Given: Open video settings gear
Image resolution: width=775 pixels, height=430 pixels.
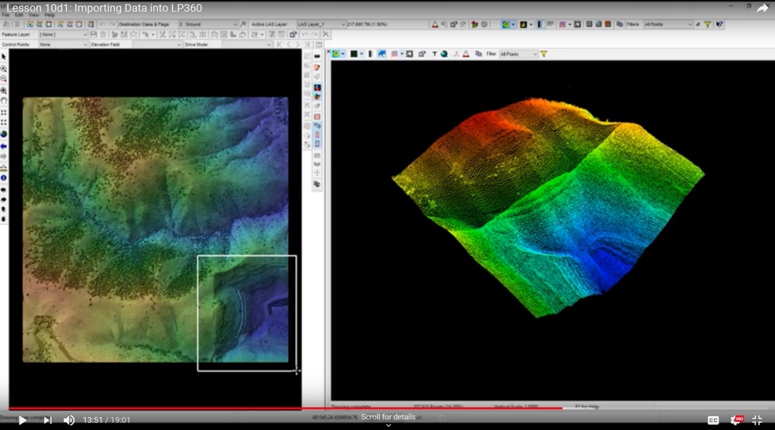Looking at the screenshot, I should (x=736, y=420).
